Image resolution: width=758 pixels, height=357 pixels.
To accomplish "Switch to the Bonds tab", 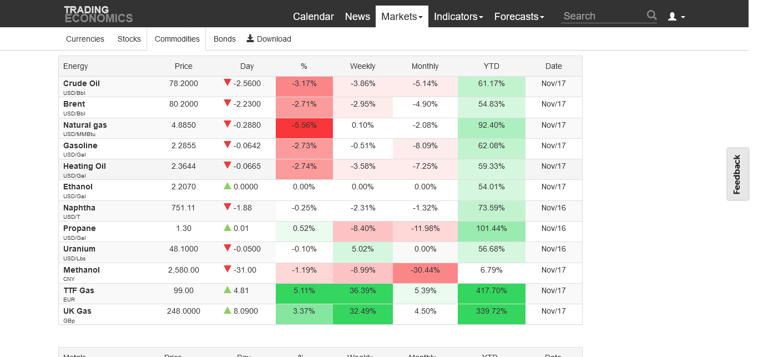I will 224,39.
